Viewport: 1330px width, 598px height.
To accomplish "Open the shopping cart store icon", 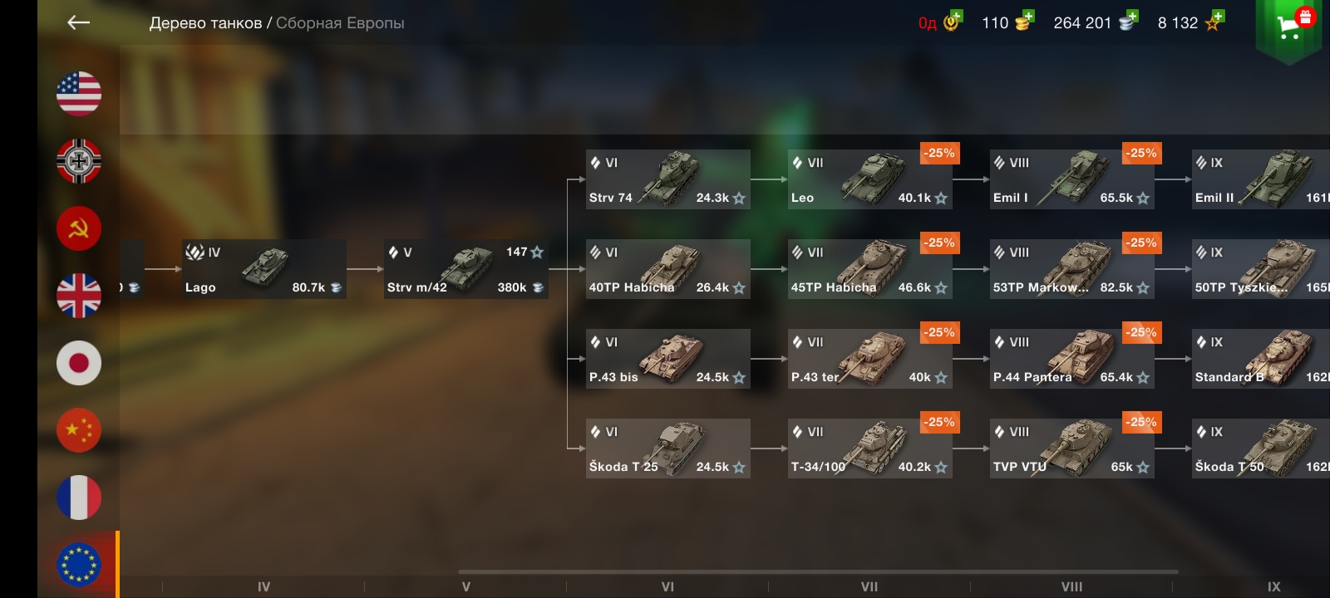I will click(1288, 29).
